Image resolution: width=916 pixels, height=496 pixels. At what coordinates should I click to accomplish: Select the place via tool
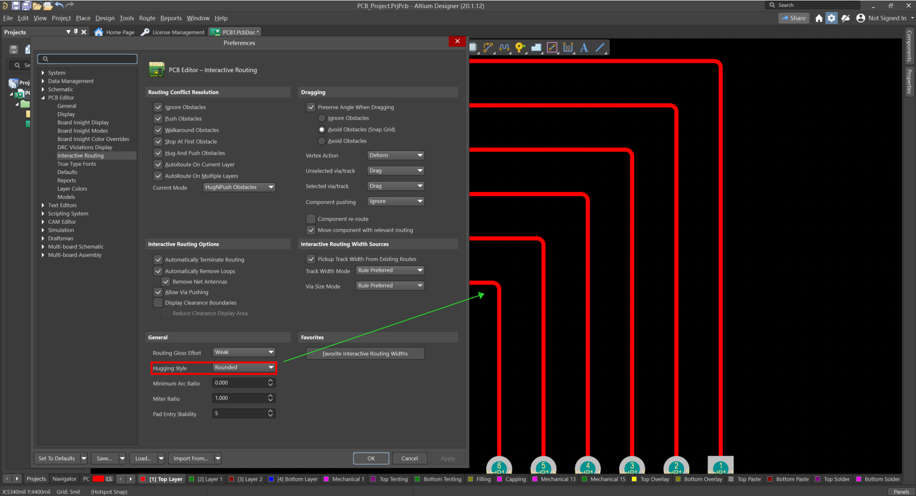pos(520,47)
